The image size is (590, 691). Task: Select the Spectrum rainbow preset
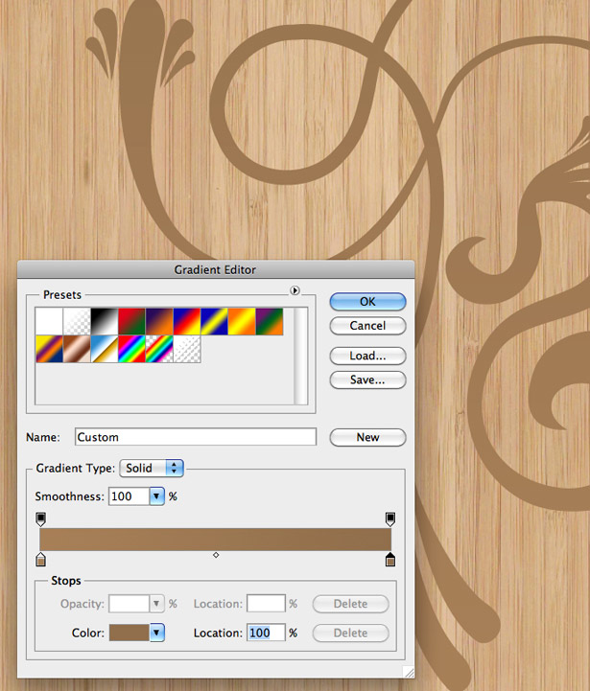tap(131, 349)
